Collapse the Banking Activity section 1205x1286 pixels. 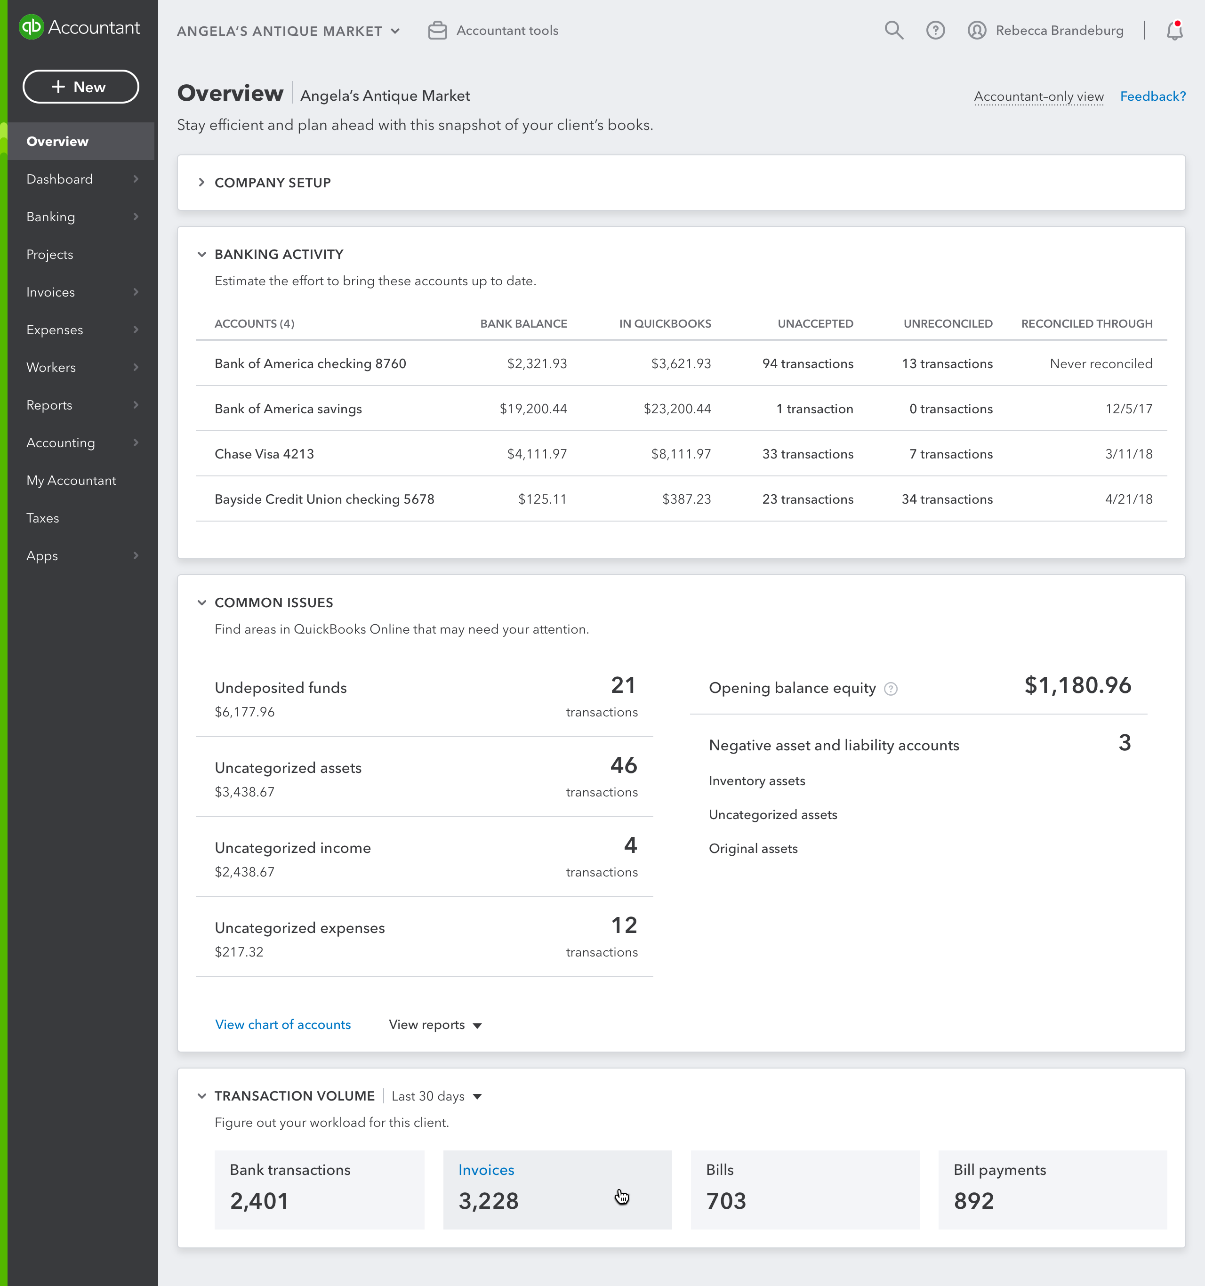[x=201, y=254]
